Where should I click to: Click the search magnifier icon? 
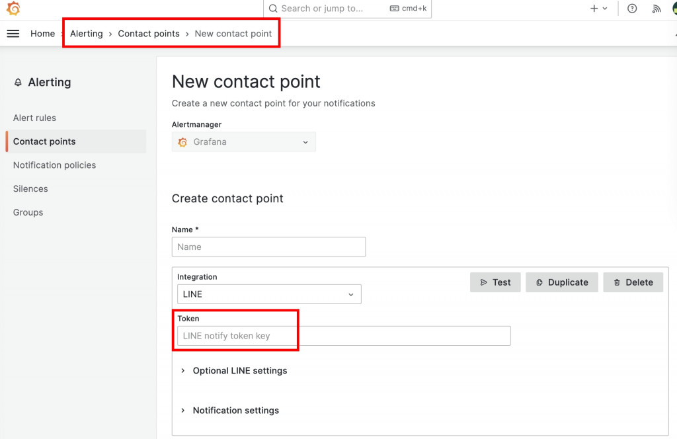click(x=273, y=9)
